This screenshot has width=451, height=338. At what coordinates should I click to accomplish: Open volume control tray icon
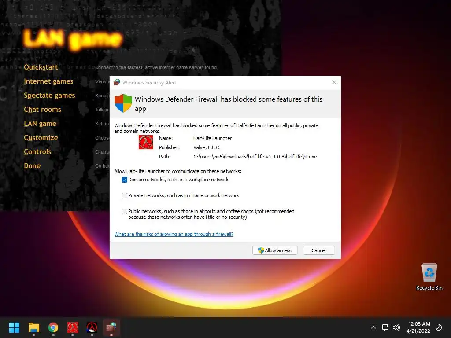[x=396, y=327]
